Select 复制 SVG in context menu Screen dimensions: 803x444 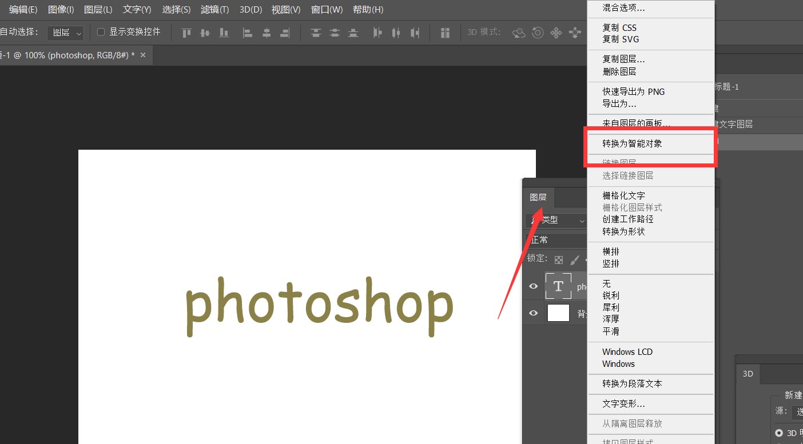[x=651, y=39]
